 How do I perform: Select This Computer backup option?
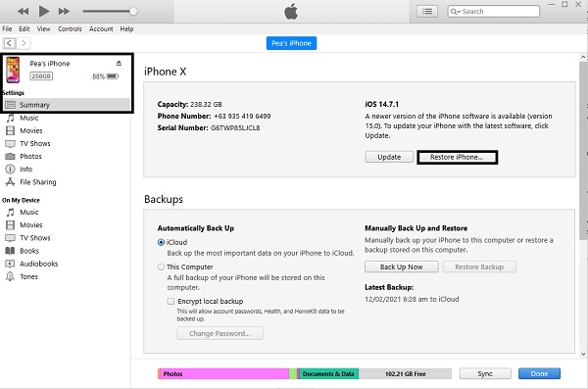pyautogui.click(x=161, y=267)
